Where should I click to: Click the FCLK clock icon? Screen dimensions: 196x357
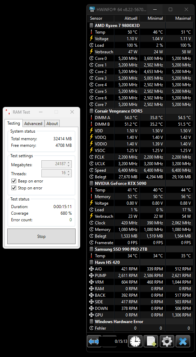[91, 157]
